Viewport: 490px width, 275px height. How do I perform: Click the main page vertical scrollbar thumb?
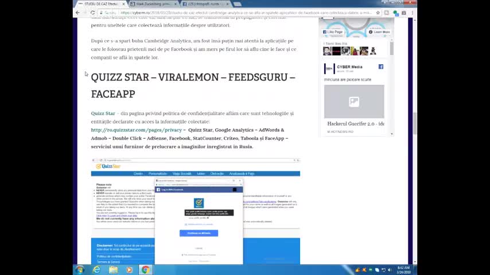[x=415, y=123]
